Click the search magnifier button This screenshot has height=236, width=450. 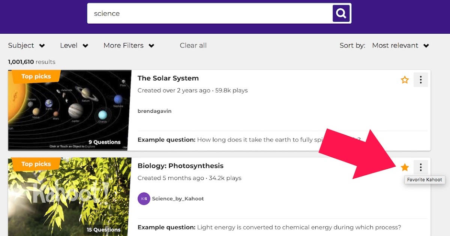(341, 13)
